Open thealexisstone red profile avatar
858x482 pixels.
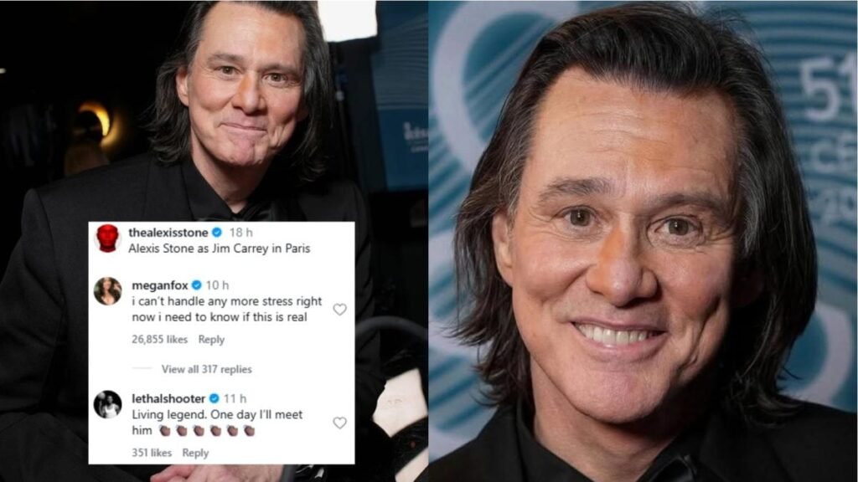click(x=107, y=238)
